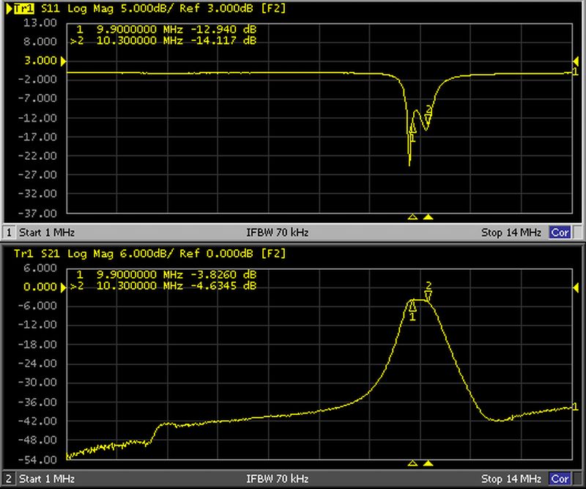
Task: Select channel 1 number box in status bar
Action: [x=9, y=232]
